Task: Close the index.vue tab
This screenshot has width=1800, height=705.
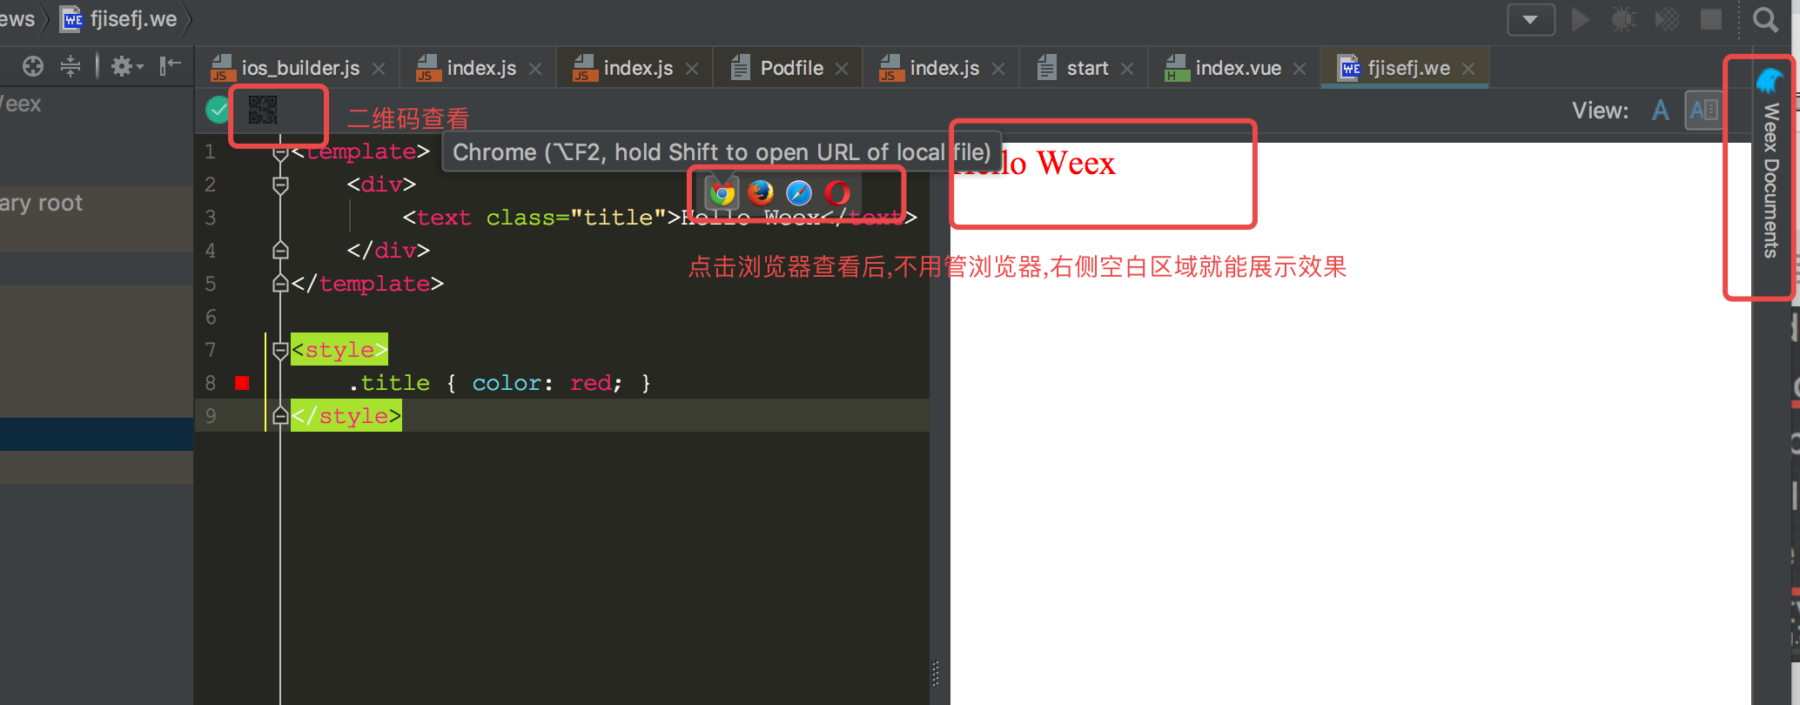Action: 1300,69
